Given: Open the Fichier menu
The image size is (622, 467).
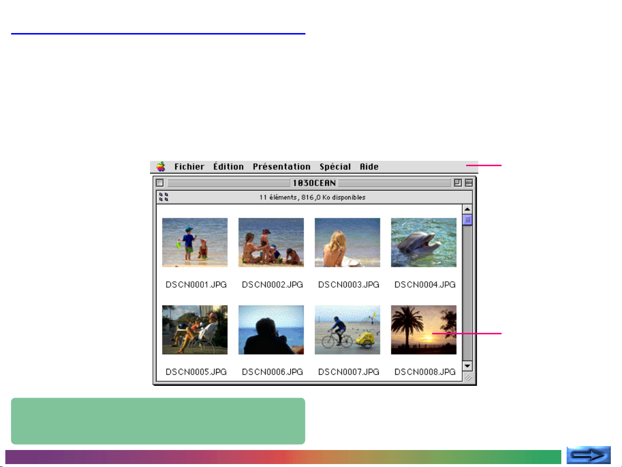Looking at the screenshot, I should point(189,167).
